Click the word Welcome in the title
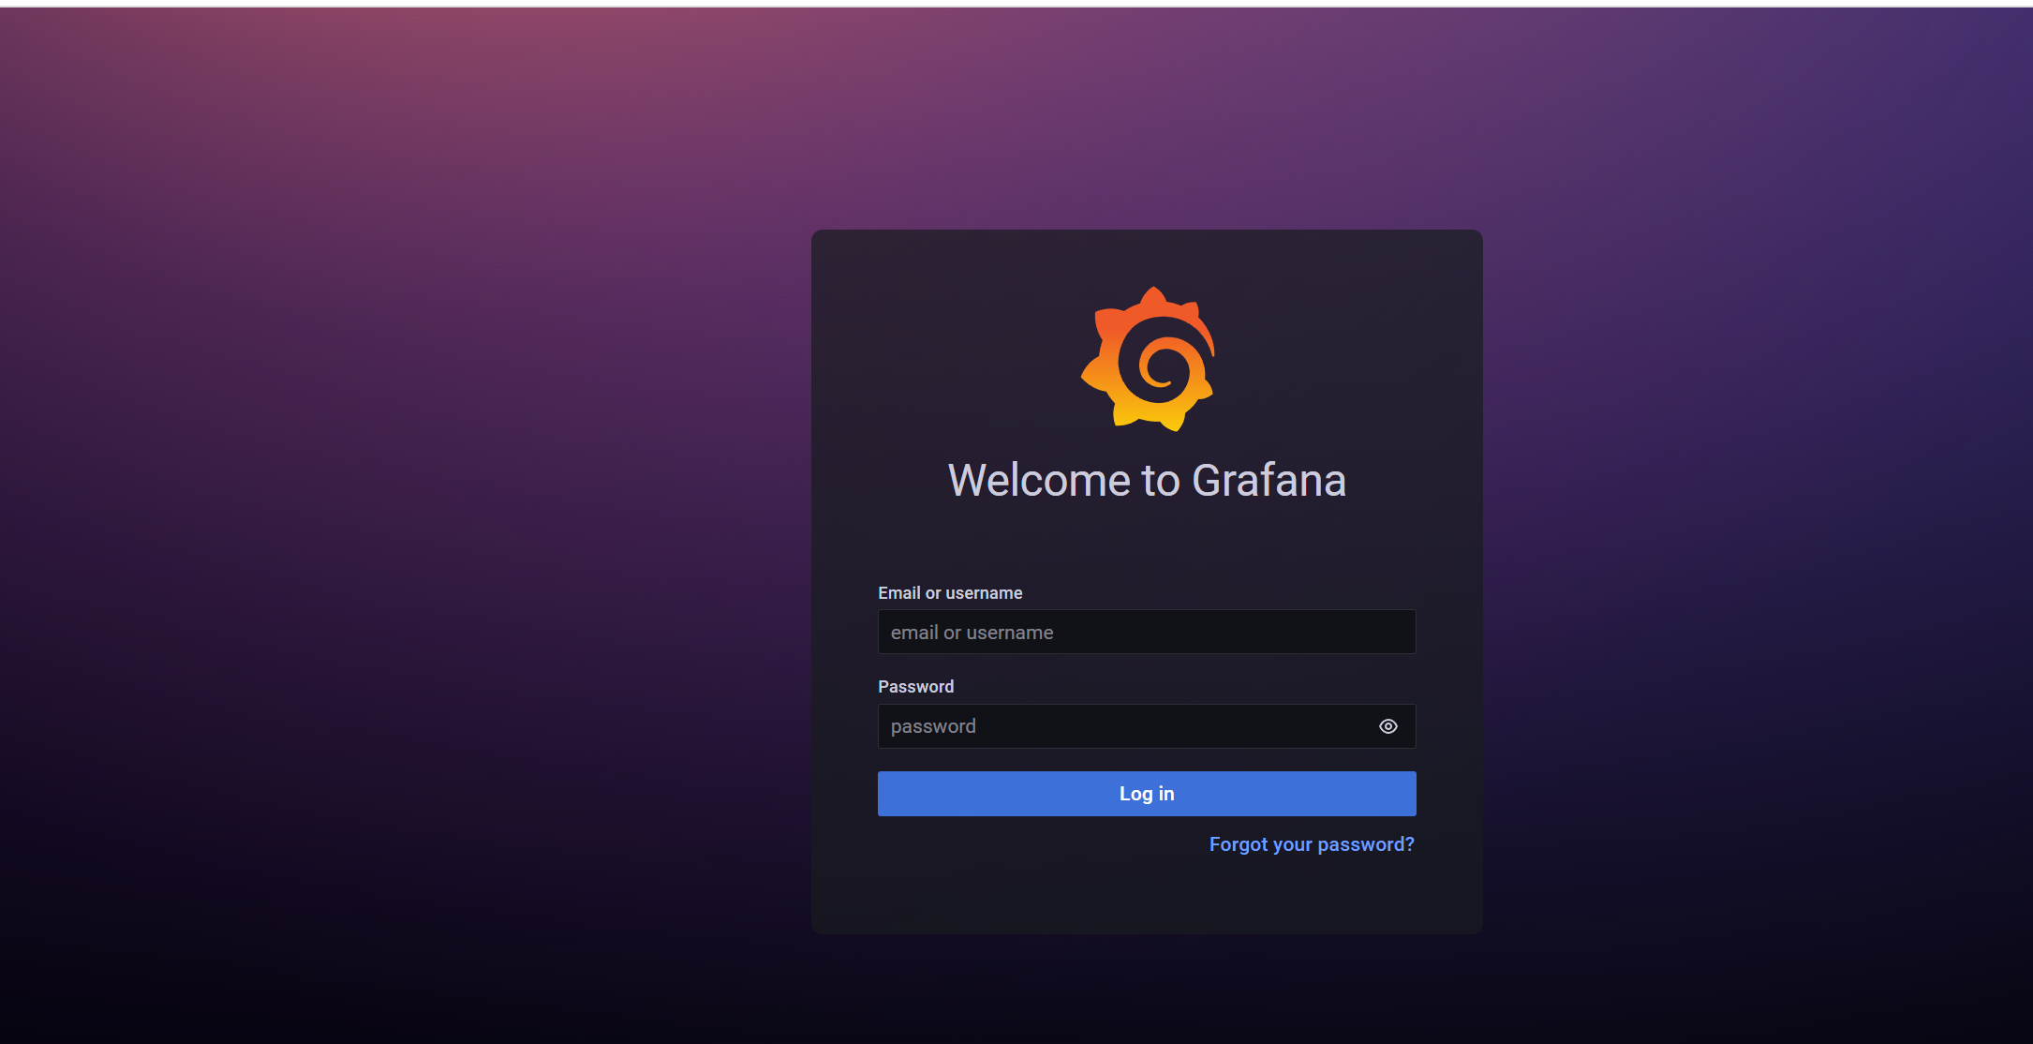 1039,481
